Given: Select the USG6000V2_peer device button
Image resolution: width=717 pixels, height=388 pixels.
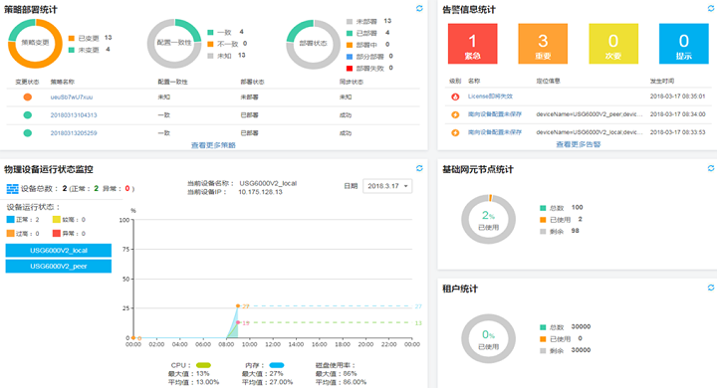Looking at the screenshot, I should (59, 266).
